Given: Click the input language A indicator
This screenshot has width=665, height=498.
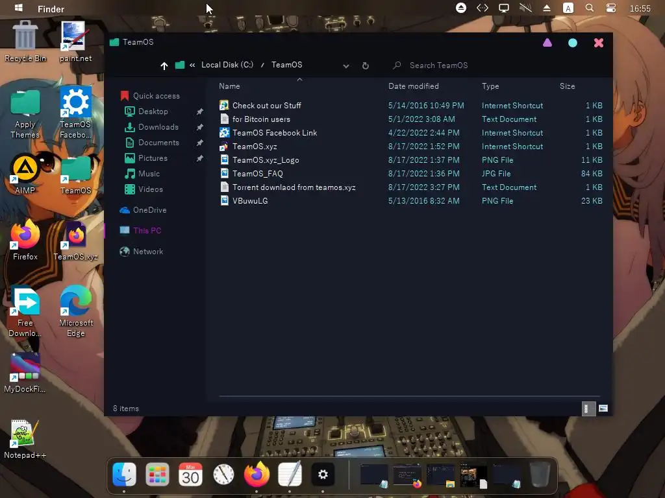Looking at the screenshot, I should (568, 8).
